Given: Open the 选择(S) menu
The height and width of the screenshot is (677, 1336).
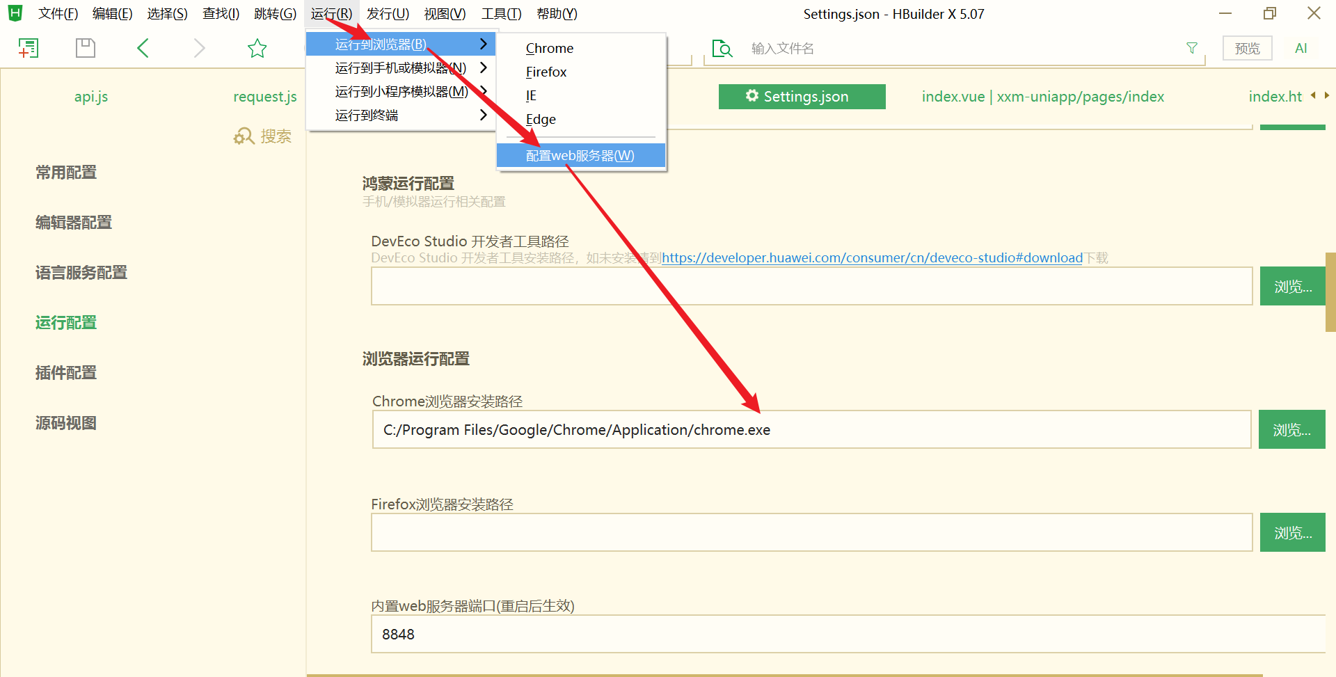Looking at the screenshot, I should tap(168, 14).
